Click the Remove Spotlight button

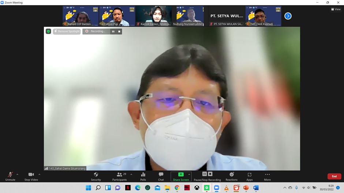pyautogui.click(x=67, y=31)
